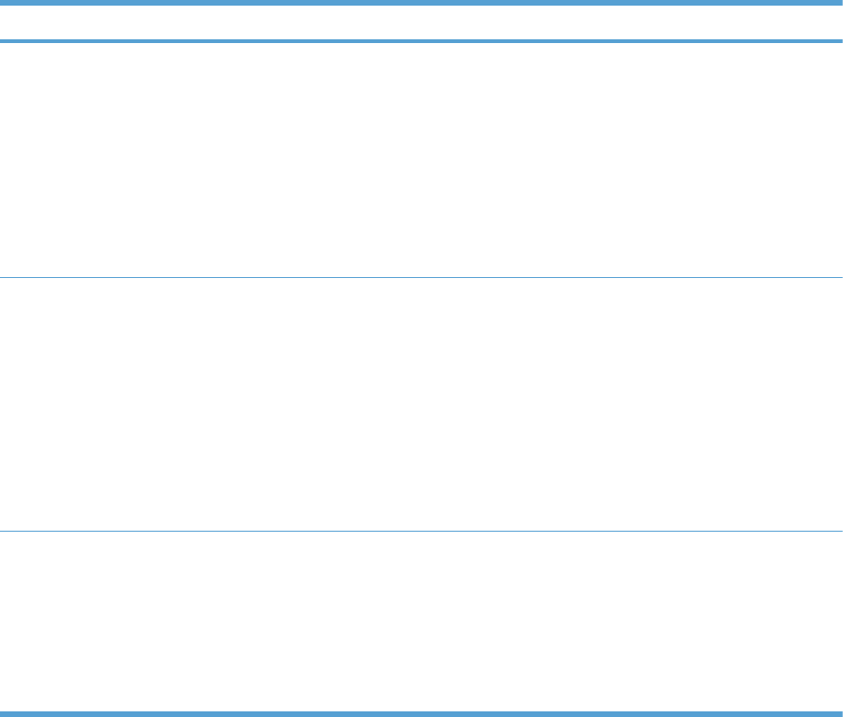Click the thick blue bottom border line

tap(421, 713)
